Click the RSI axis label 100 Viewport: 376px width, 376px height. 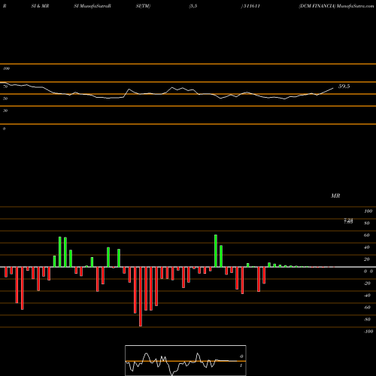(x=6, y=68)
